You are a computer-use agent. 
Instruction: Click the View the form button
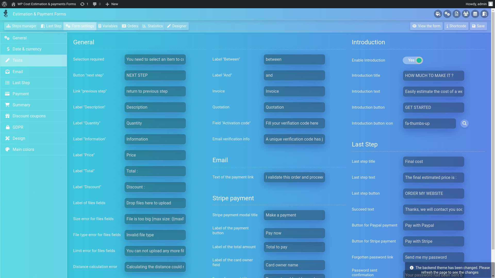coord(426,26)
